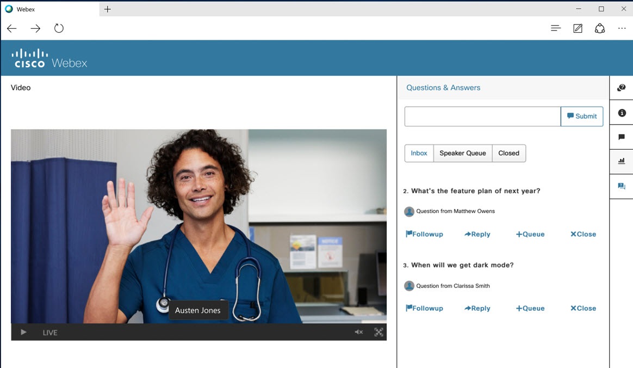This screenshot has height=368, width=633.
Task: Reply to Matthew Owens' question
Action: click(x=477, y=234)
